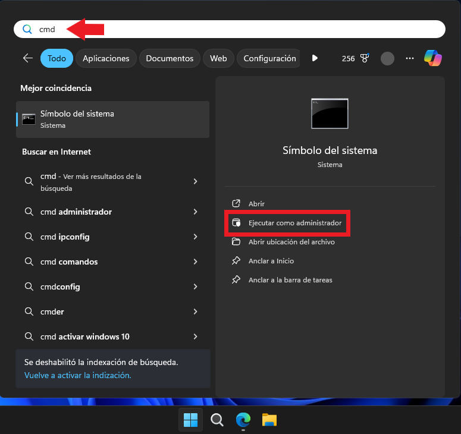Choose Abrir ubicación del archivo
Image resolution: width=461 pixels, height=434 pixels.
291,242
